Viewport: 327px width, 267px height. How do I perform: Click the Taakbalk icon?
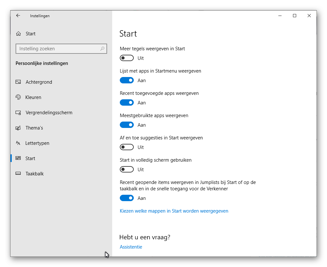[x=18, y=173]
